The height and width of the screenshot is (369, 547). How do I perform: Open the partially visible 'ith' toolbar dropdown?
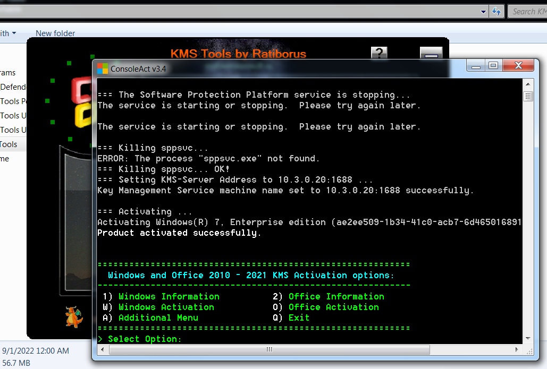8,33
